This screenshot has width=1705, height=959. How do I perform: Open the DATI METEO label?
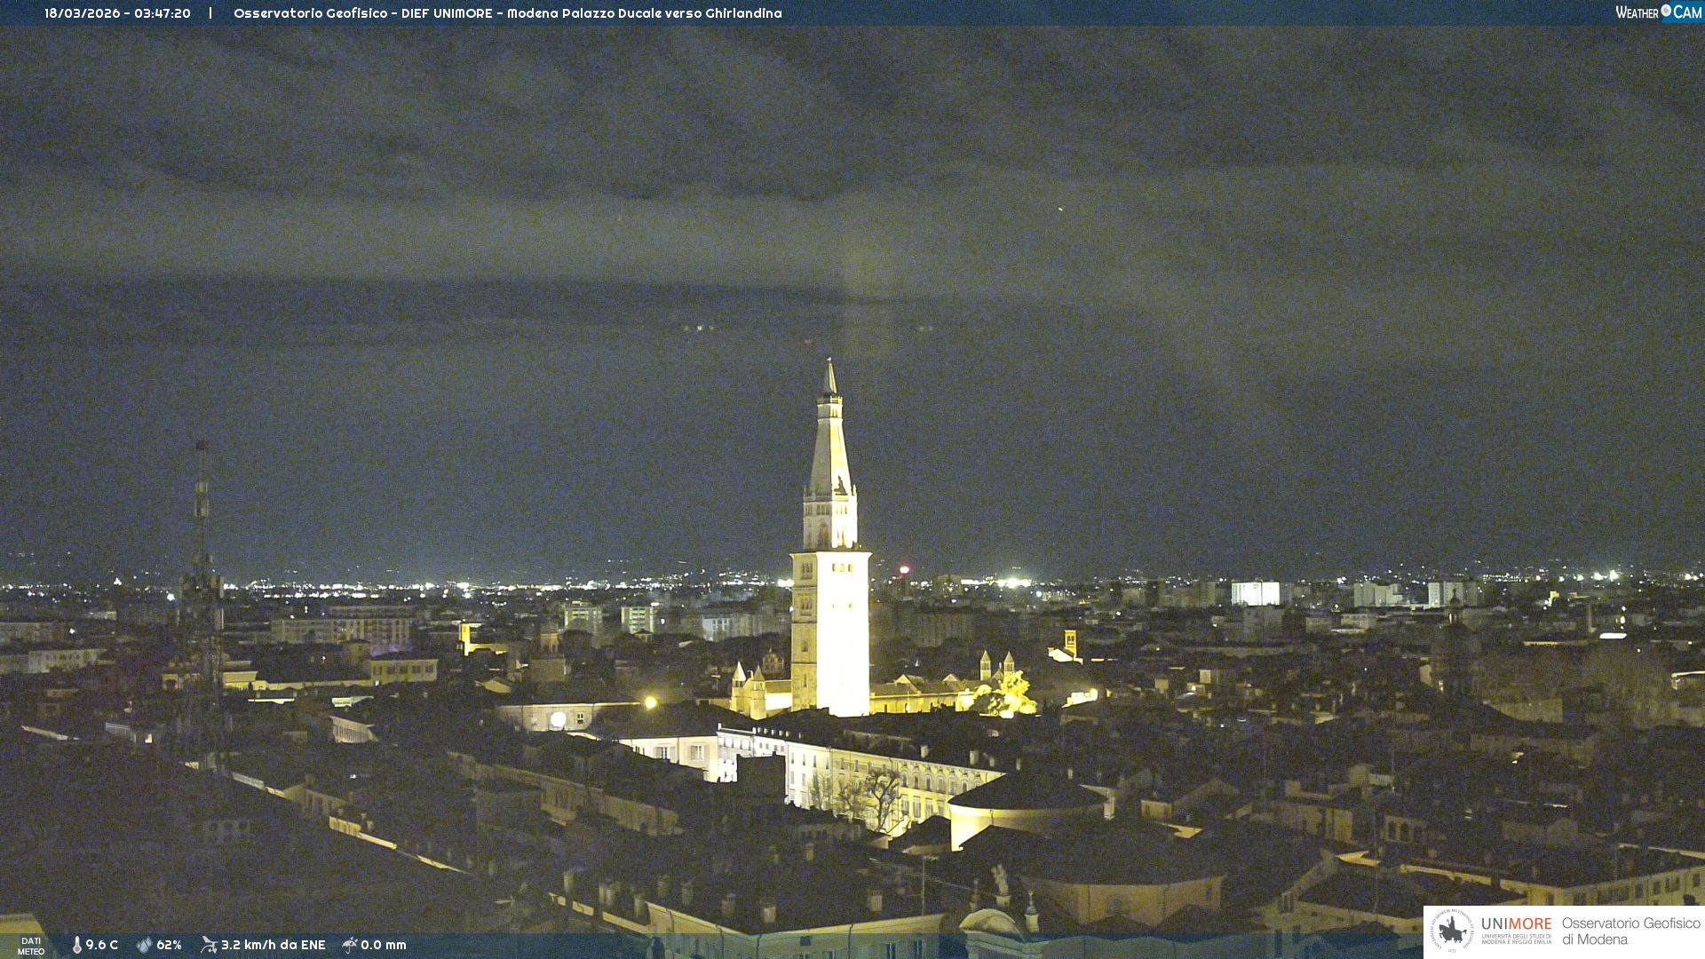click(x=31, y=946)
